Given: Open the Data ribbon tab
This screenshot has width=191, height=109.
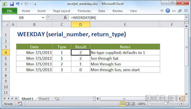Looking at the screenshot, I should point(102,11).
